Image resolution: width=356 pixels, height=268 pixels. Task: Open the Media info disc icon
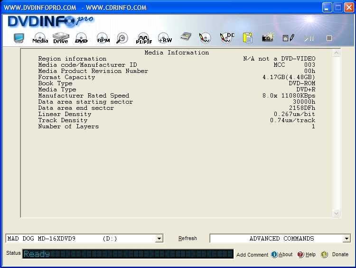(x=40, y=38)
